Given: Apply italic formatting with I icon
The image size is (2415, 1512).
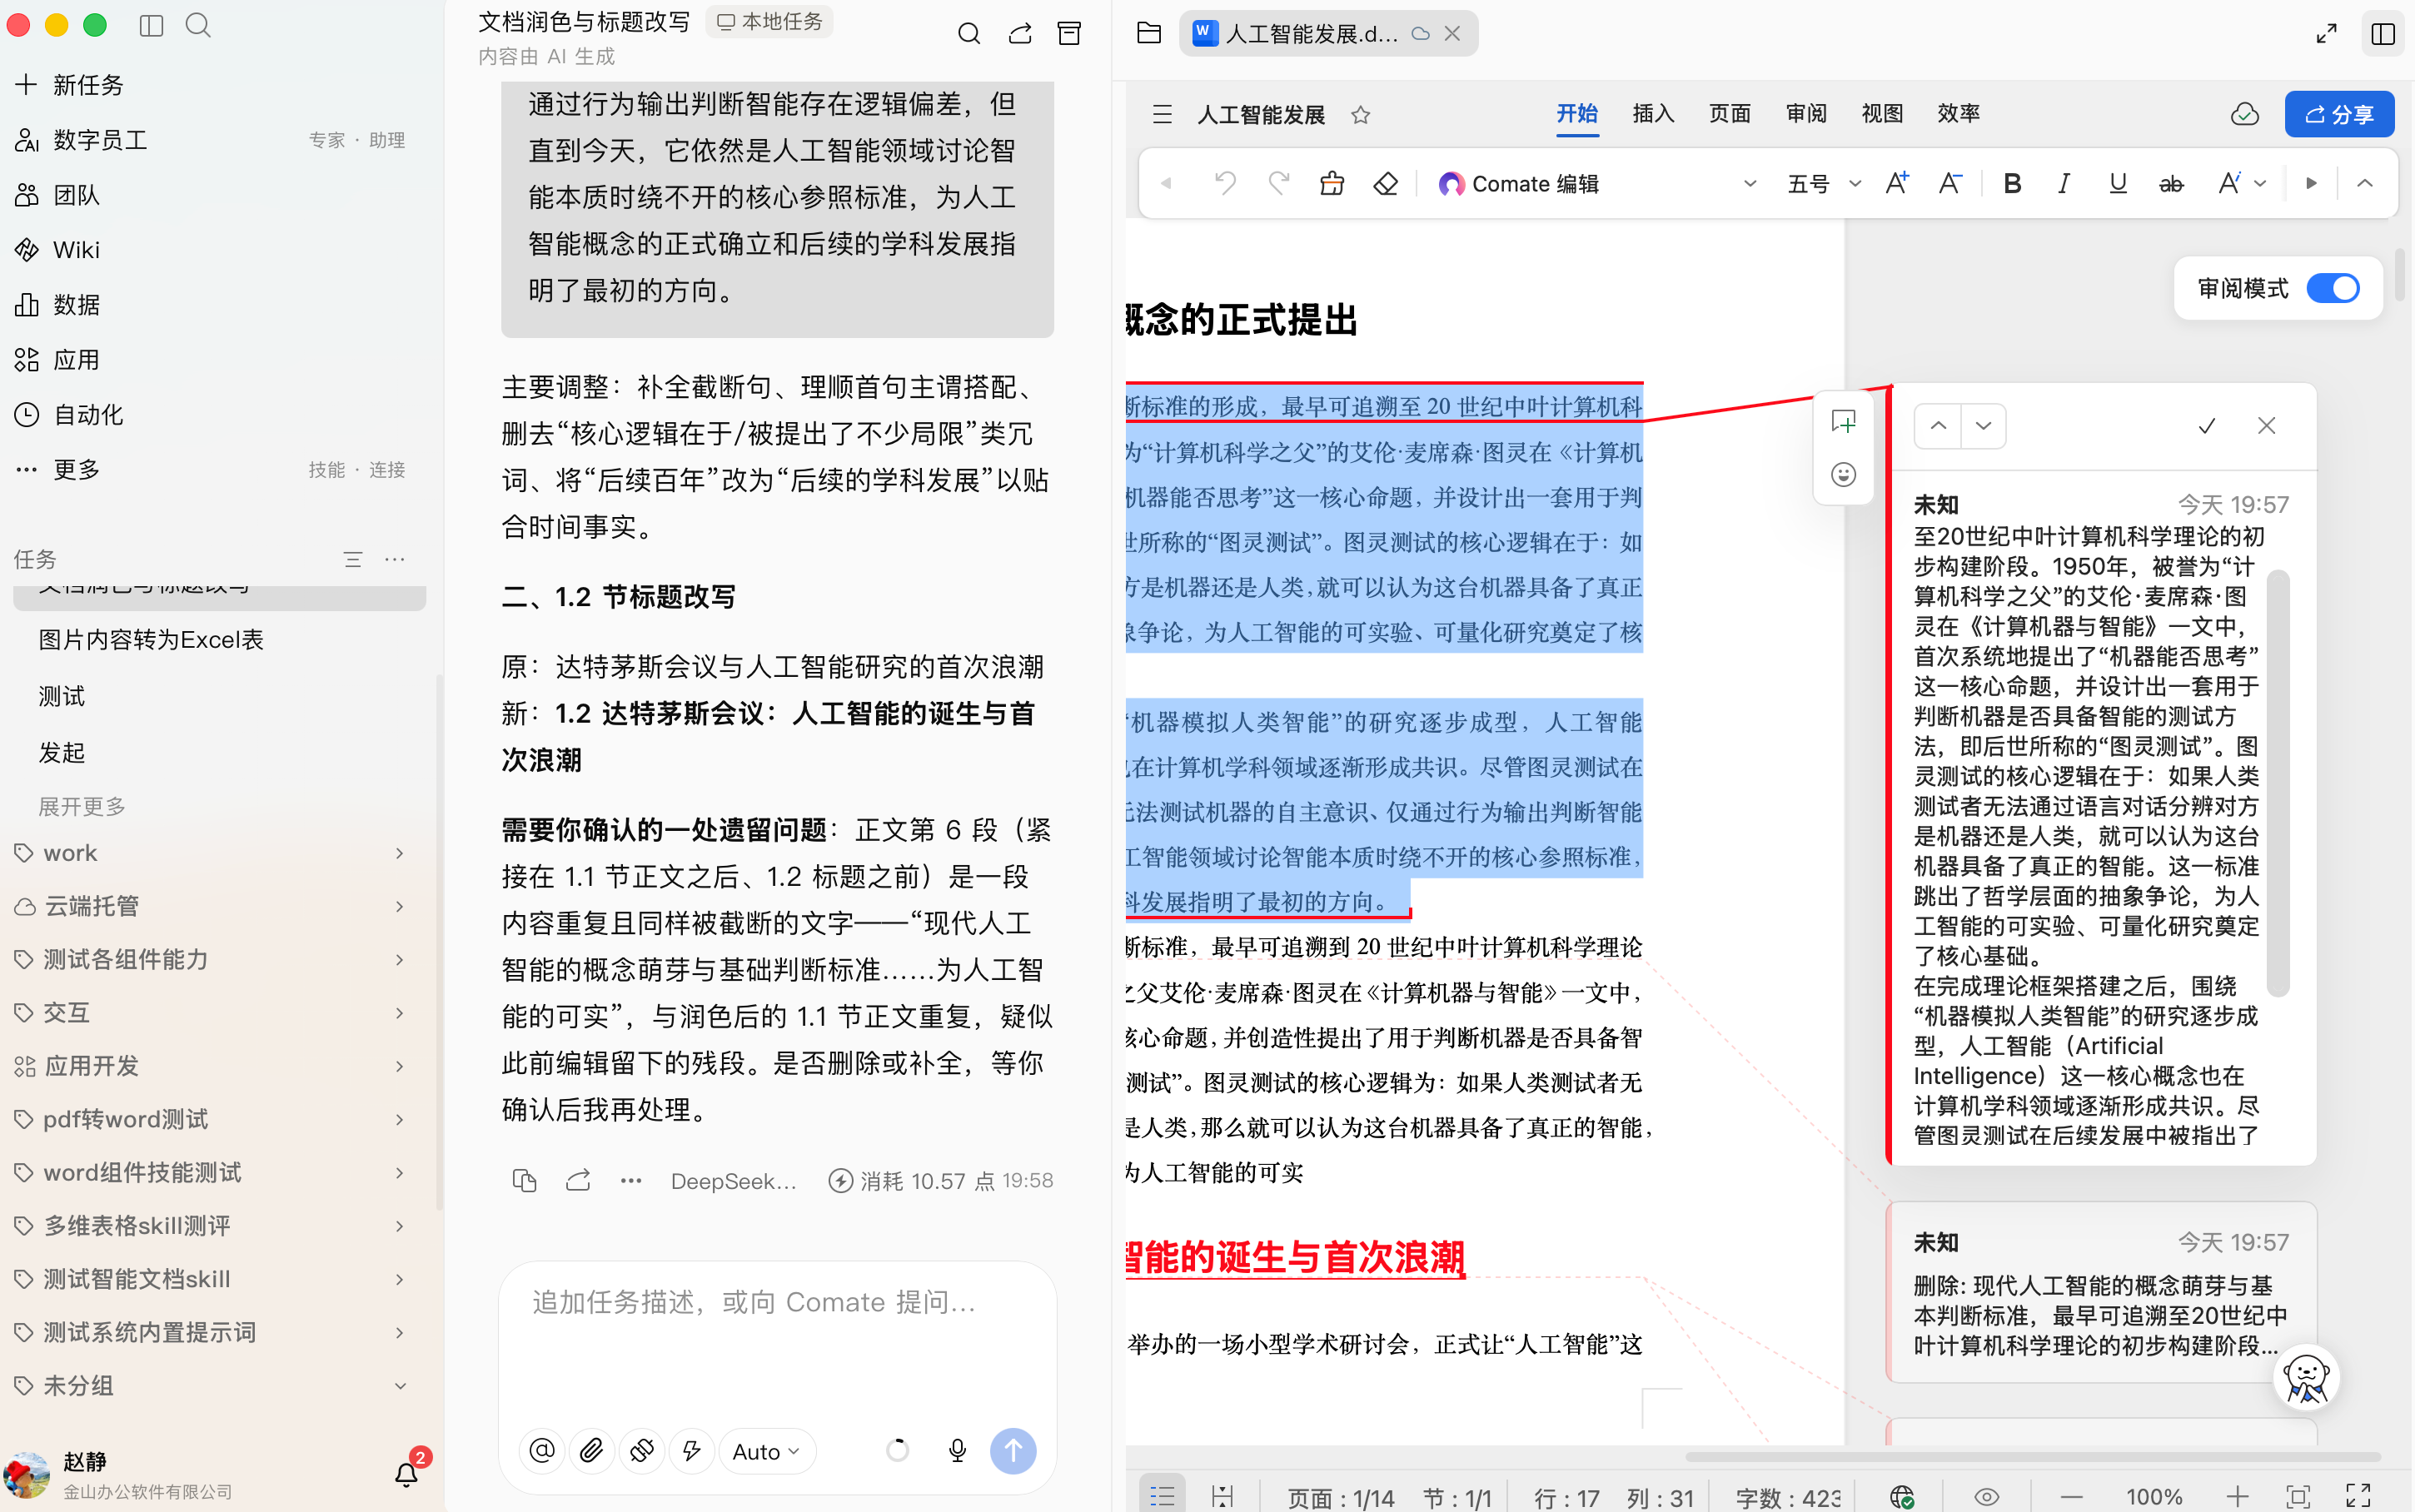Looking at the screenshot, I should (x=2064, y=183).
